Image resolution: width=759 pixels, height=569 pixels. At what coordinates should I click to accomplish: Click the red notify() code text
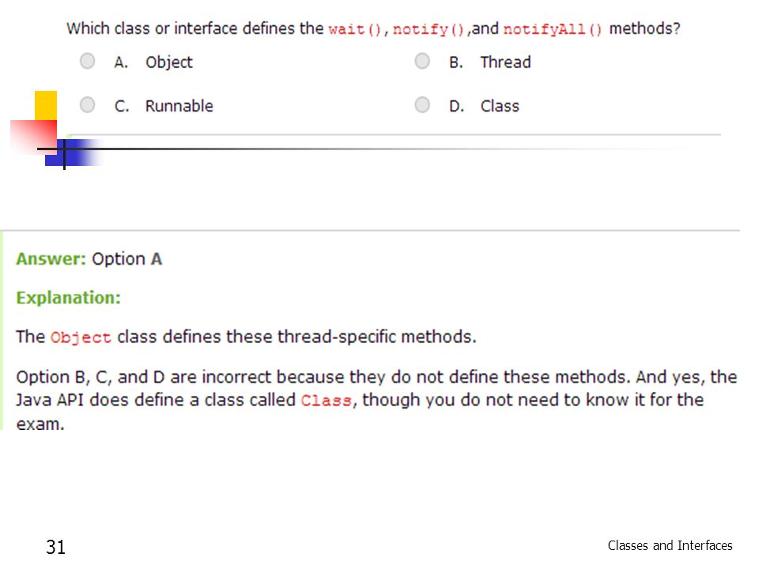tap(429, 29)
